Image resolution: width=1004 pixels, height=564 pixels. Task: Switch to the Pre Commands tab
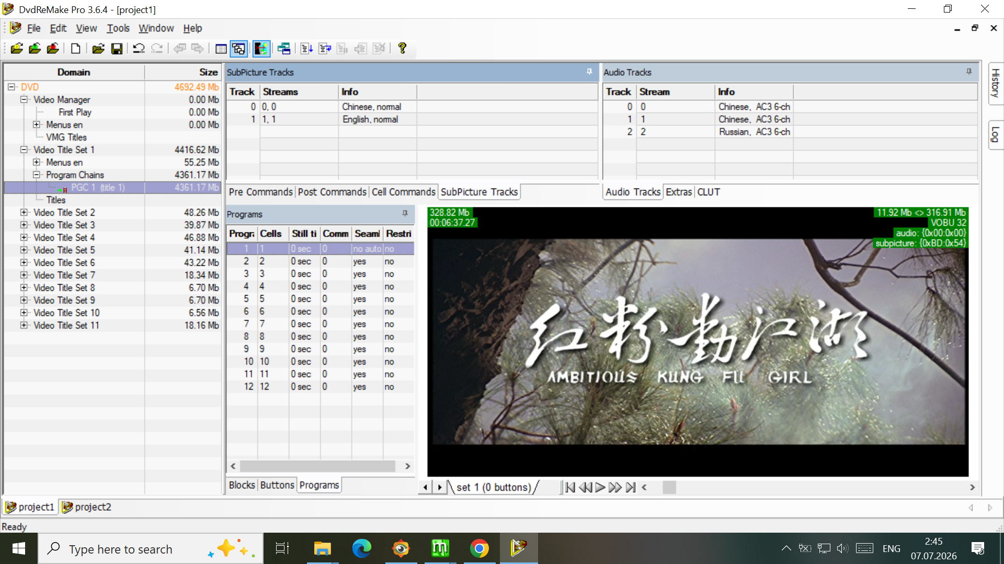coord(260,192)
